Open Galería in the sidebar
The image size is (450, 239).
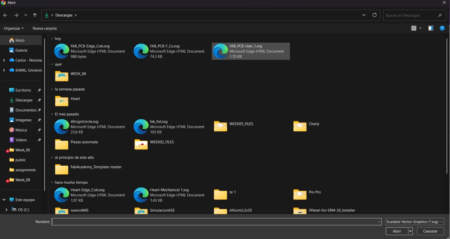tap(21, 50)
